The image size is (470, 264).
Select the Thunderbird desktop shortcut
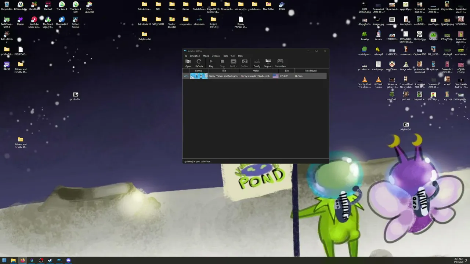point(62,21)
